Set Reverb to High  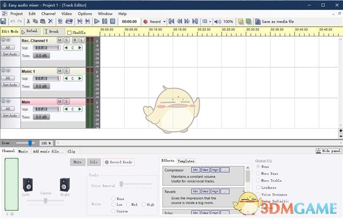(x=215, y=192)
